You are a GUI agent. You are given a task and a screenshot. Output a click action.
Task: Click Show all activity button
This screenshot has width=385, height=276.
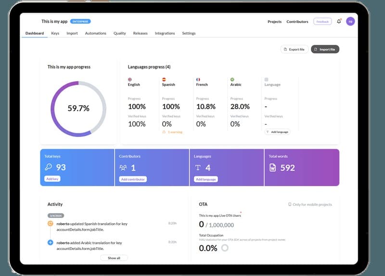click(x=114, y=258)
